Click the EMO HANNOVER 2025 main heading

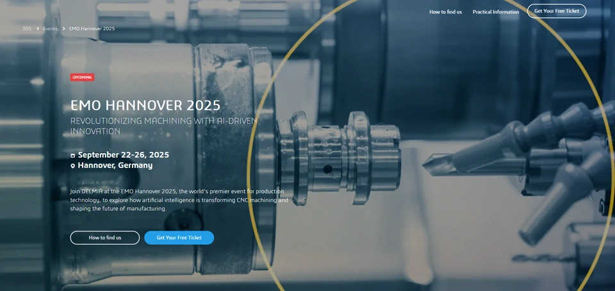145,105
